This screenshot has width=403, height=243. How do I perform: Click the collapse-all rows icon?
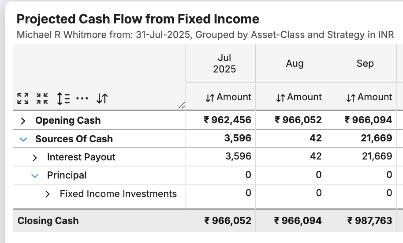click(42, 99)
